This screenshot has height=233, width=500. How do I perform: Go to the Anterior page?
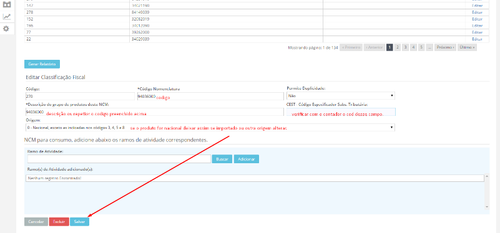click(375, 47)
